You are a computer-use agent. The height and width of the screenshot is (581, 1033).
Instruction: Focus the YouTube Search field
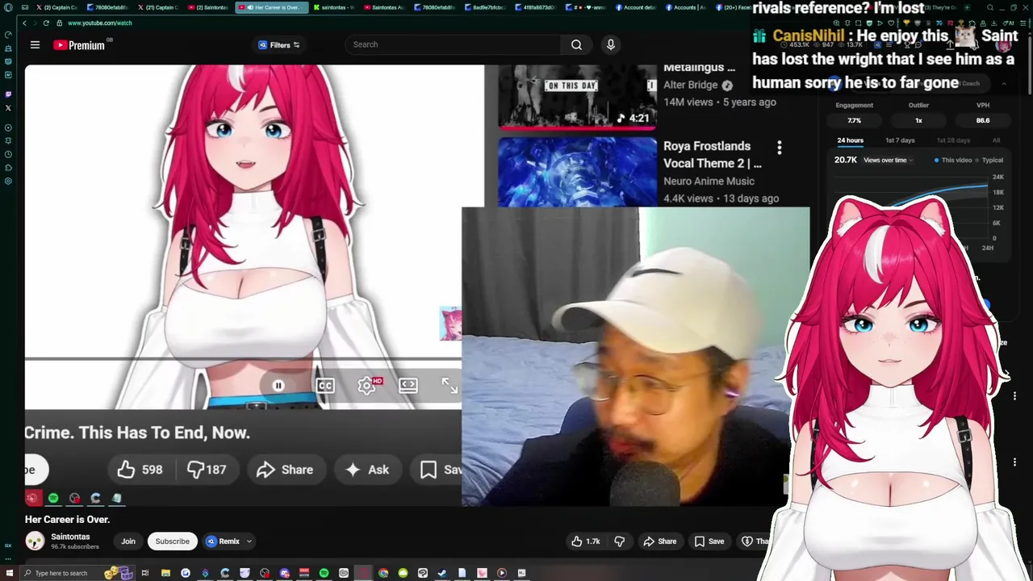(x=453, y=44)
